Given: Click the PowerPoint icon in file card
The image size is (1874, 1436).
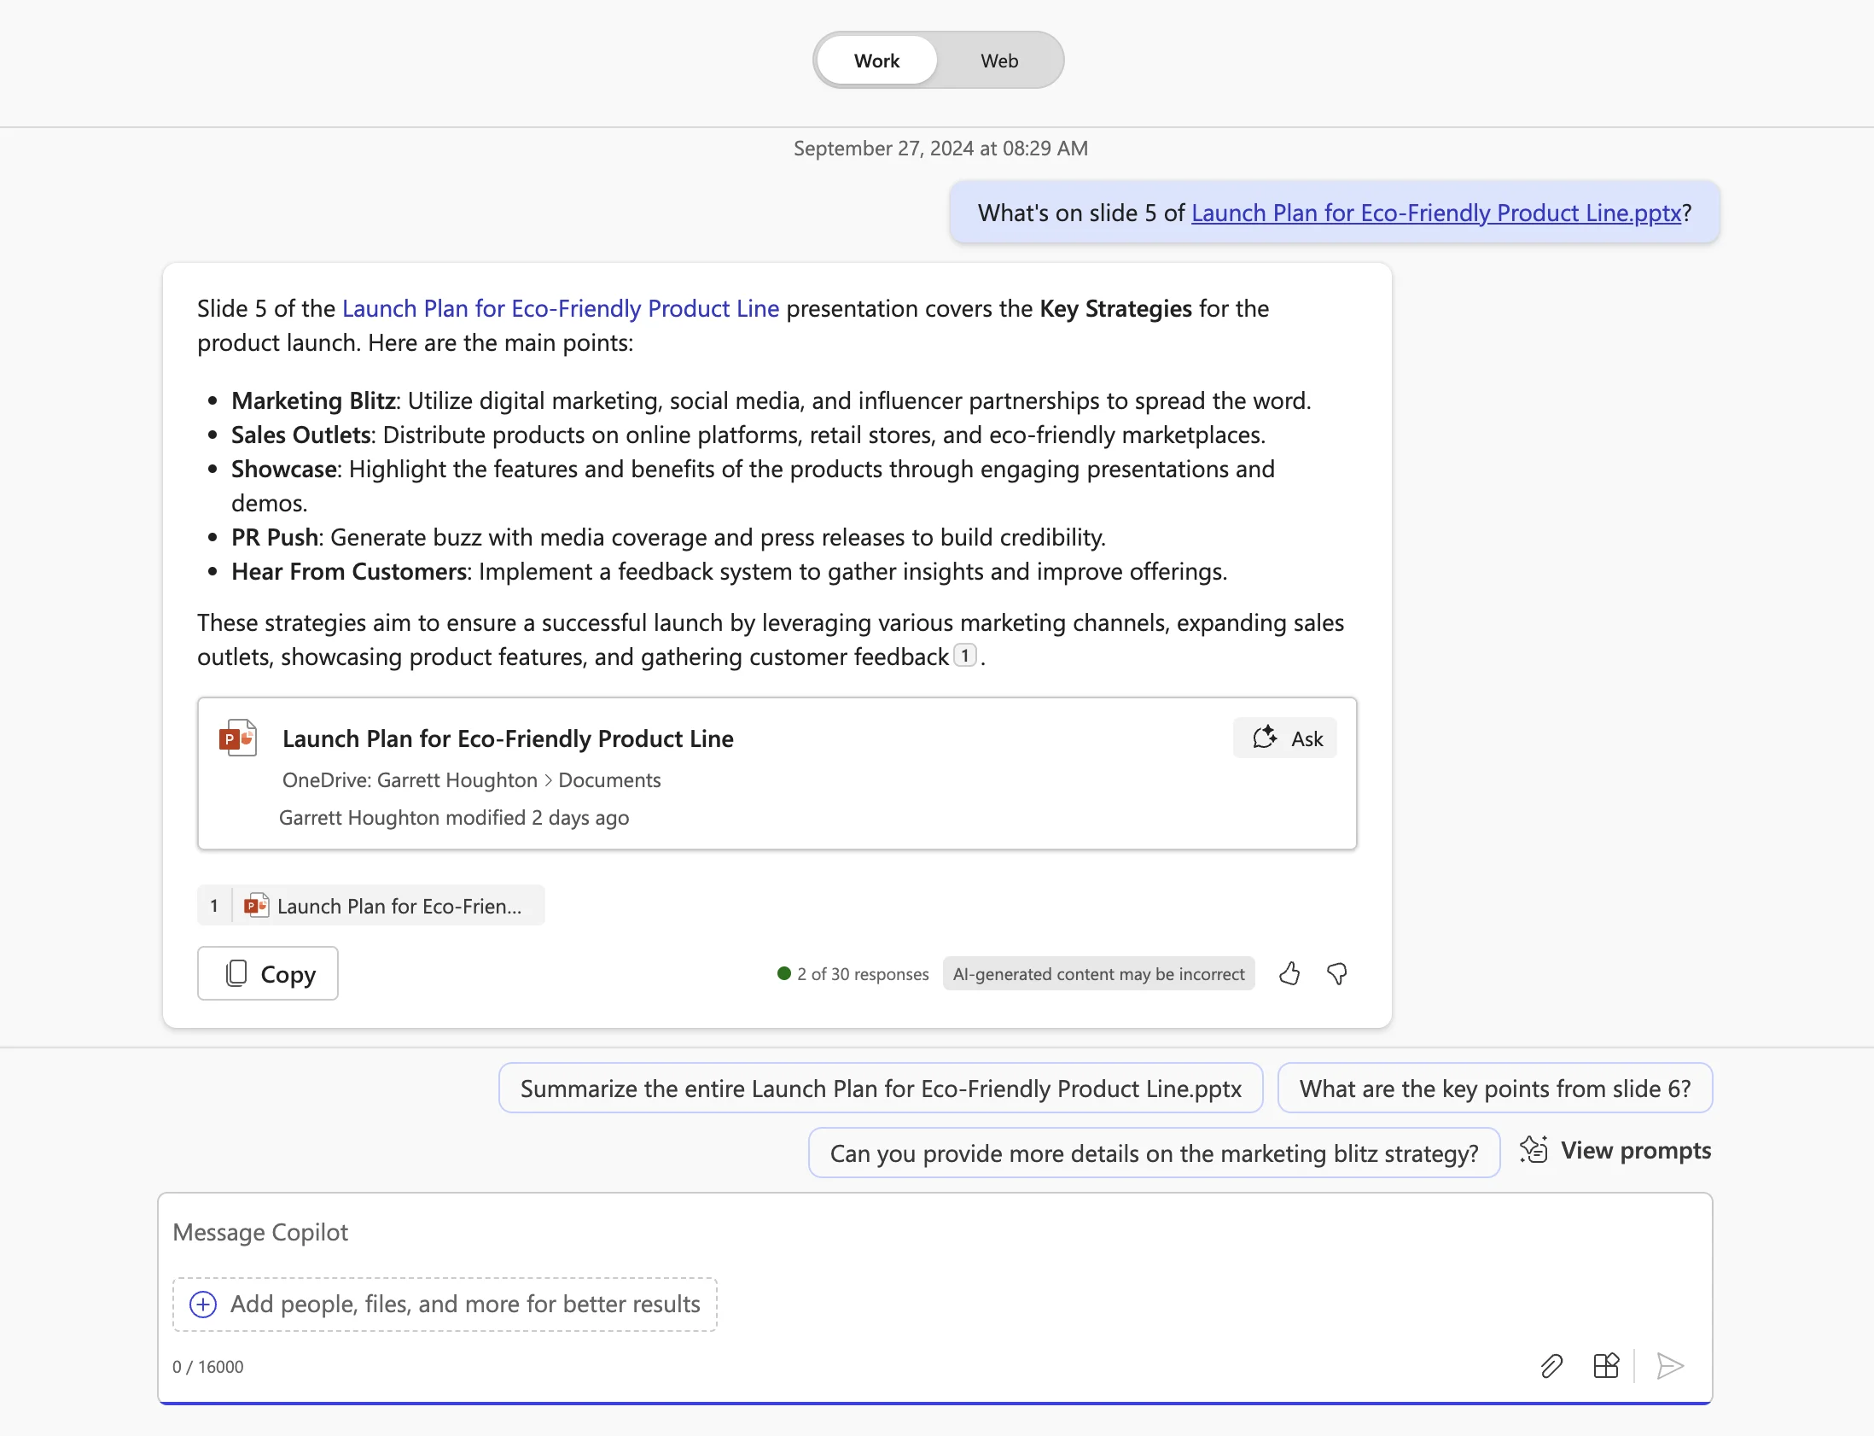Looking at the screenshot, I should pos(237,738).
